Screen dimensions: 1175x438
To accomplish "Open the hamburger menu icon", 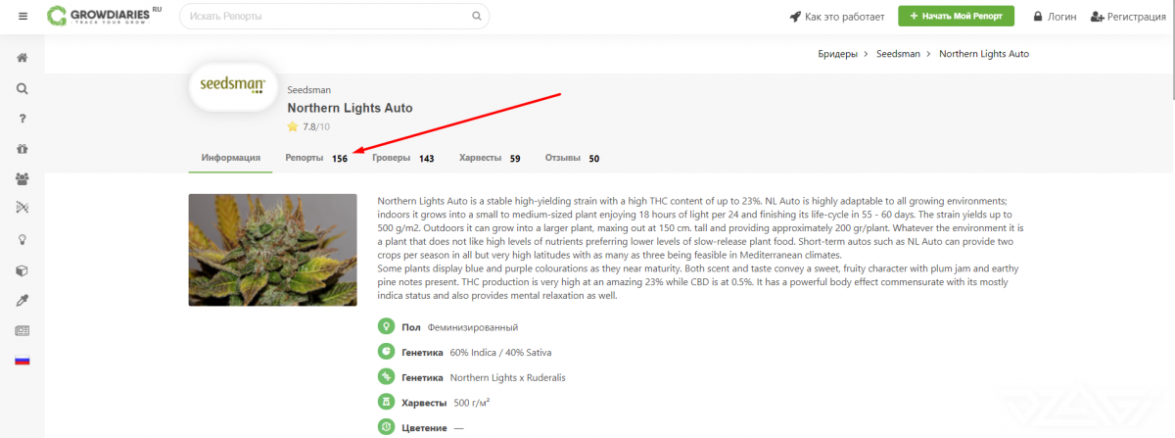I will (x=23, y=17).
